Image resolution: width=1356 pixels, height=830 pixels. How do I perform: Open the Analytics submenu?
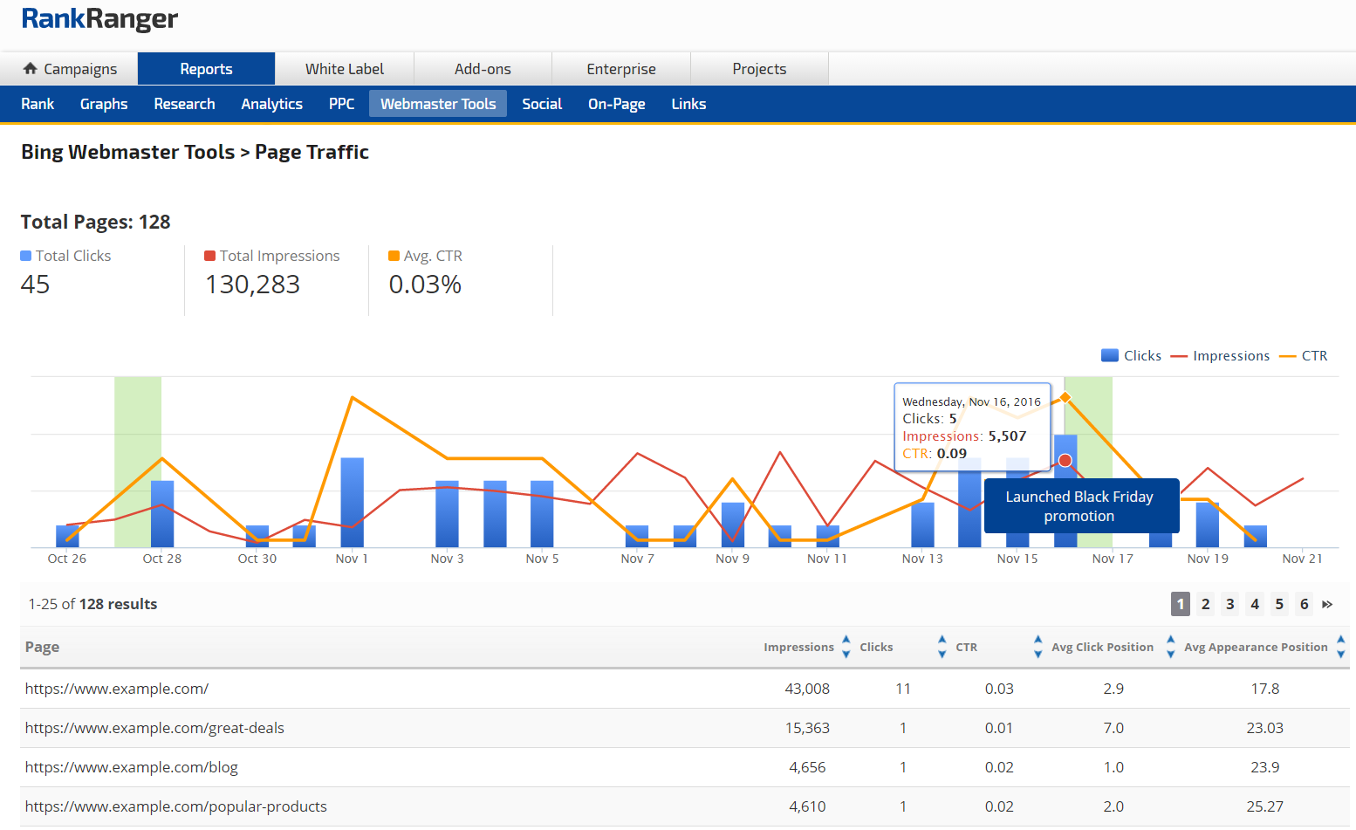click(x=271, y=104)
